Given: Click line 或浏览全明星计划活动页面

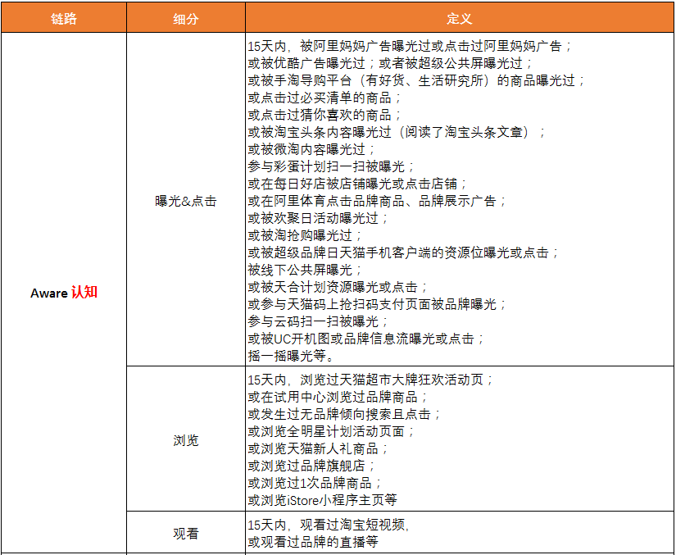Looking at the screenshot, I should 331,432.
